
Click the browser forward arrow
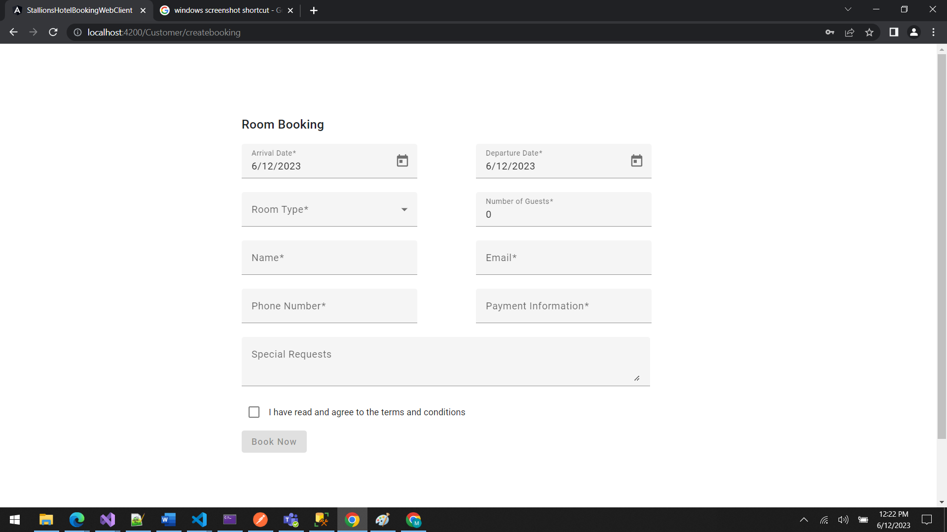pyautogui.click(x=33, y=32)
